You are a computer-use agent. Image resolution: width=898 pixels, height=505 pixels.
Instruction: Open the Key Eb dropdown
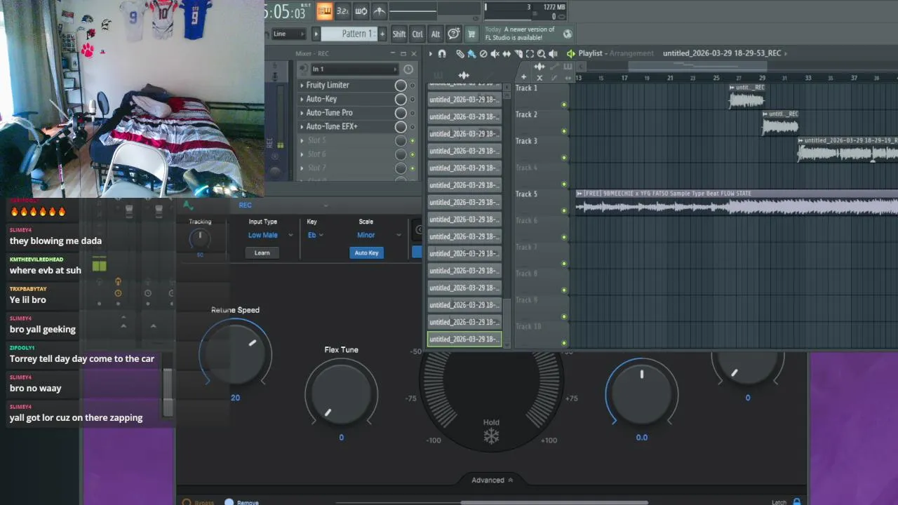pos(315,235)
